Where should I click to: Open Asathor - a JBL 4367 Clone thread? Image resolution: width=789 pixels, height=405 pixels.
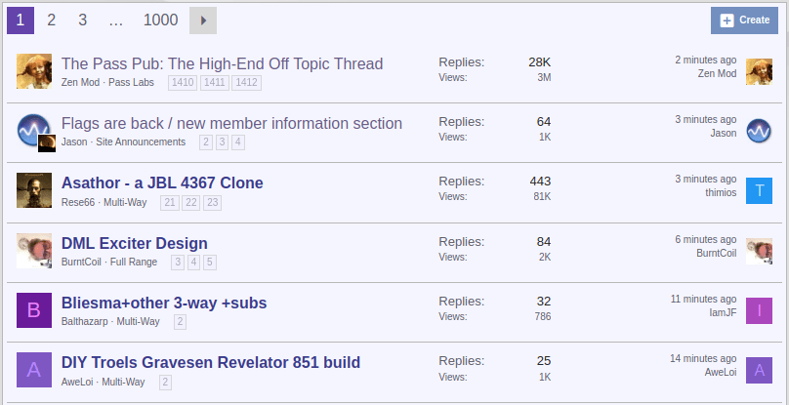[x=162, y=182]
